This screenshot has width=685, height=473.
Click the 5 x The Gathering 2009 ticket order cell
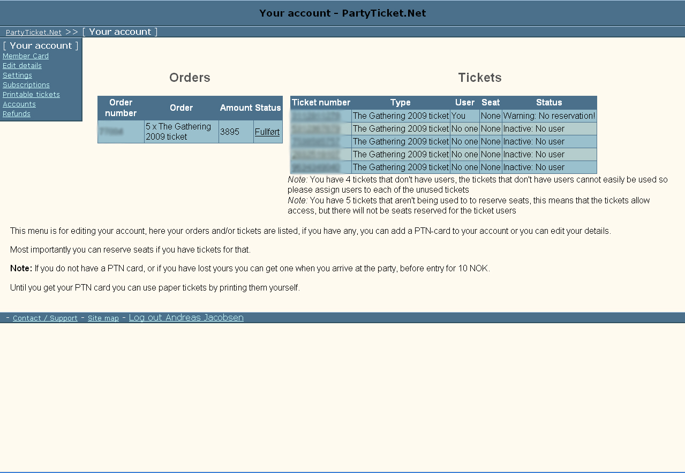point(182,132)
